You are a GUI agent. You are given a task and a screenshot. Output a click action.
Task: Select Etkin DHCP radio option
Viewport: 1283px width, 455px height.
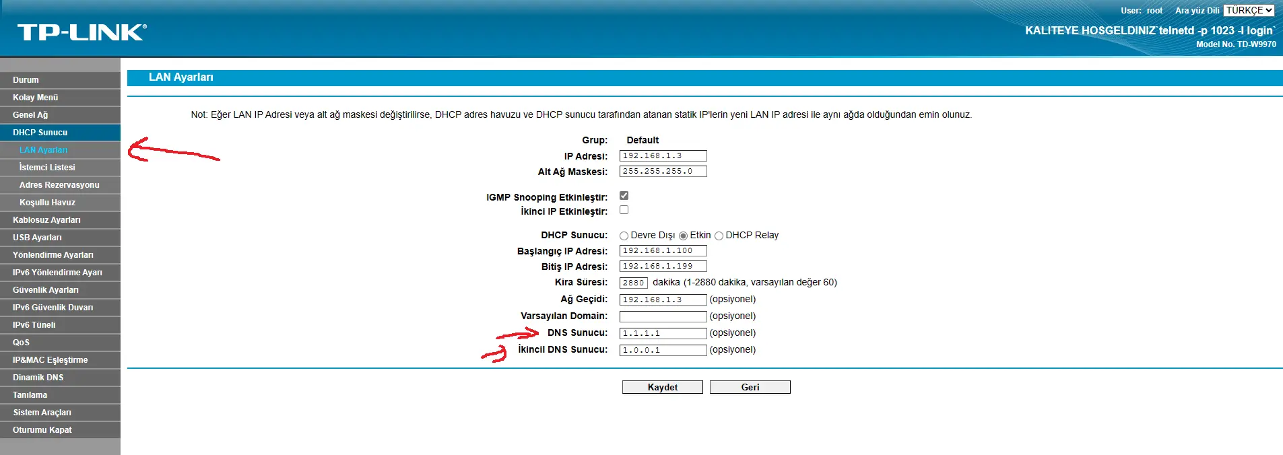point(683,236)
